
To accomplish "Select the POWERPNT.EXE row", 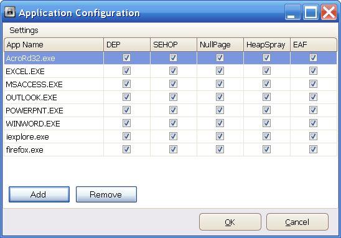I will click(x=170, y=110).
